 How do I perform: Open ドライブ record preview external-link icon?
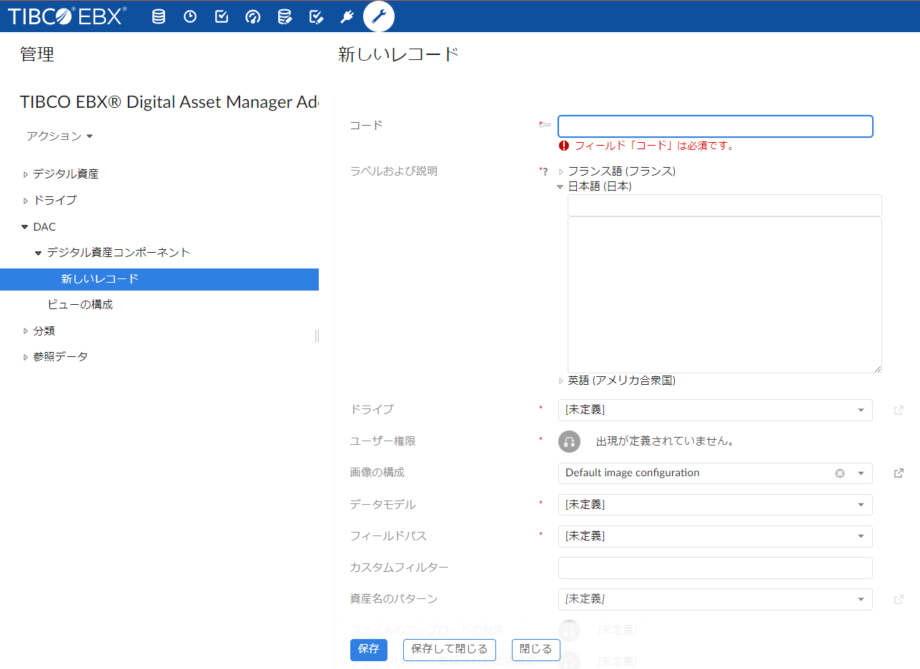tap(899, 411)
